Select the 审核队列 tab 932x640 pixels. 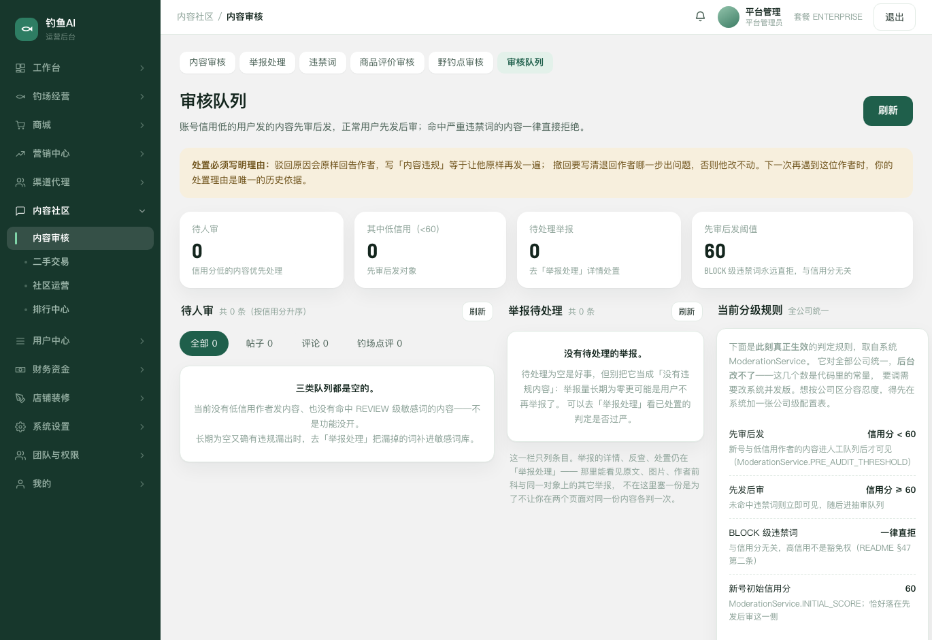point(525,63)
